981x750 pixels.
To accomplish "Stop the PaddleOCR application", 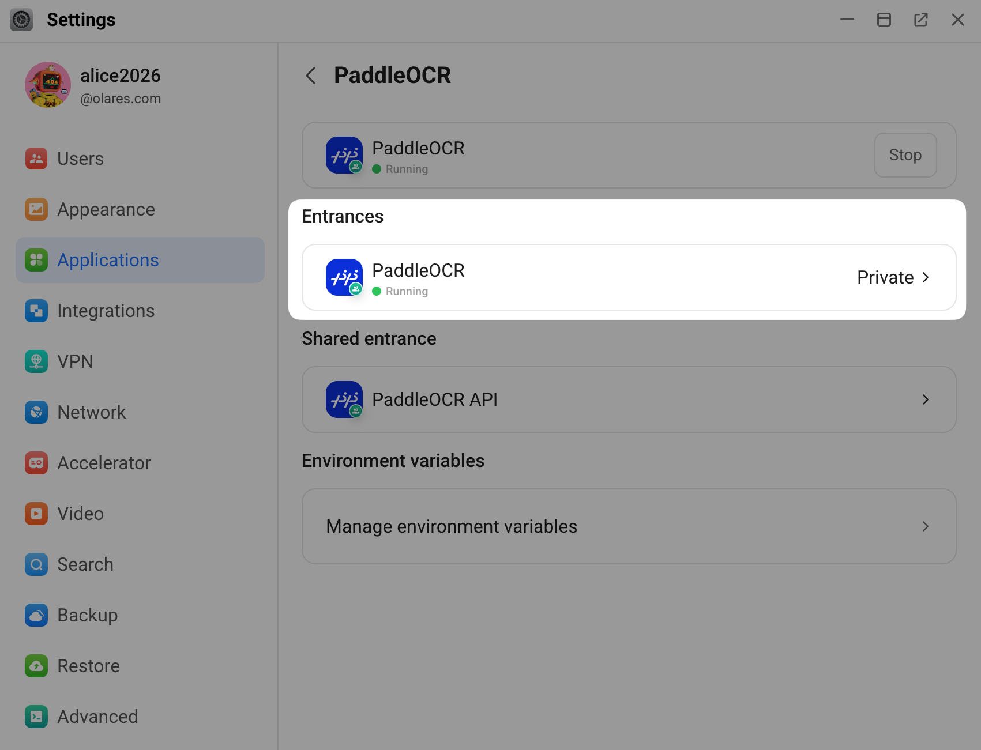I will [x=905, y=155].
